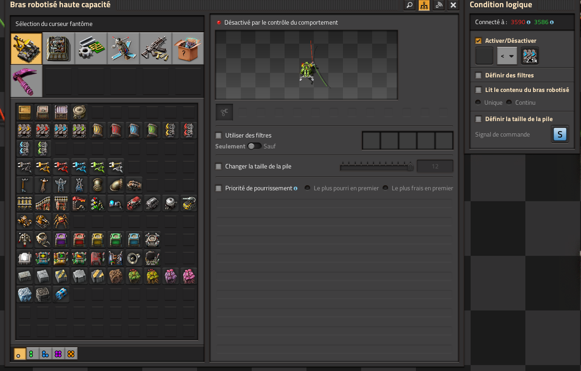The width and height of the screenshot is (581, 371).
Task: Pick the big electric pole
Action: (61, 185)
